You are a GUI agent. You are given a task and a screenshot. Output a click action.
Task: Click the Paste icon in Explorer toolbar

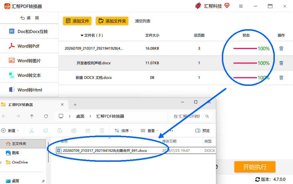[x=60, y=131]
